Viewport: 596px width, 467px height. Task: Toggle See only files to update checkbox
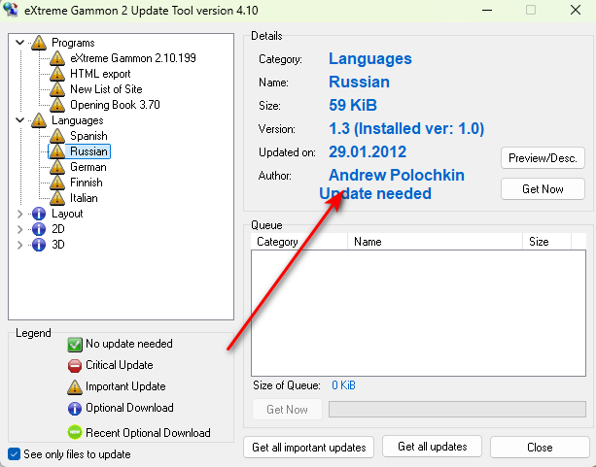[x=14, y=454]
